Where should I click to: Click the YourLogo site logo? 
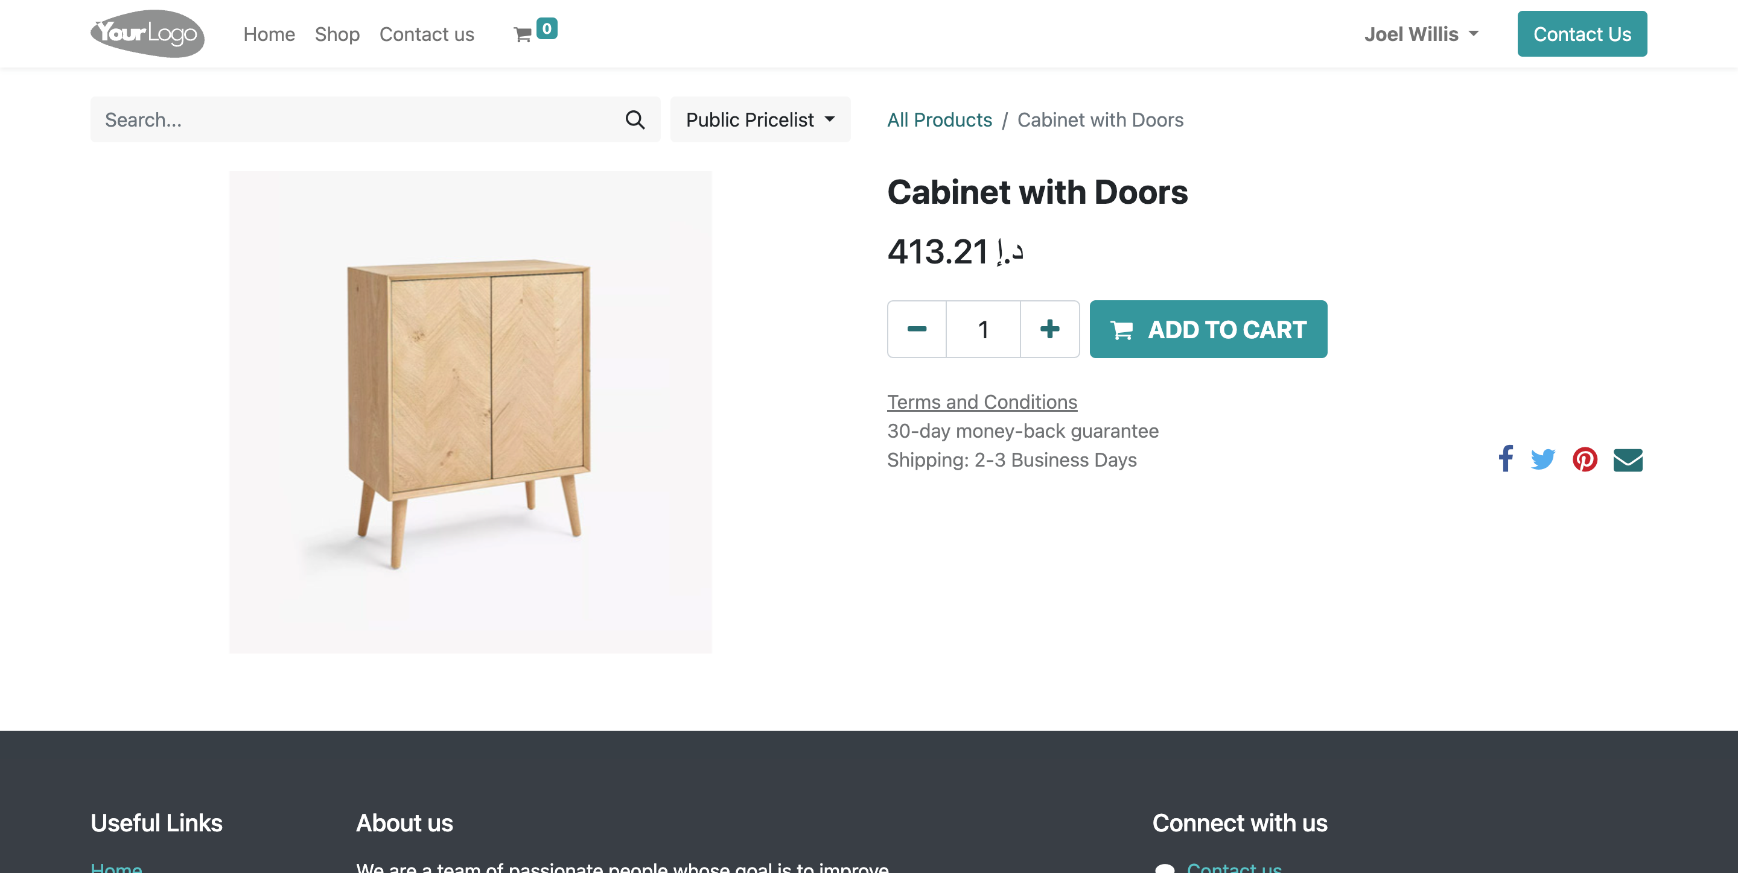(147, 33)
